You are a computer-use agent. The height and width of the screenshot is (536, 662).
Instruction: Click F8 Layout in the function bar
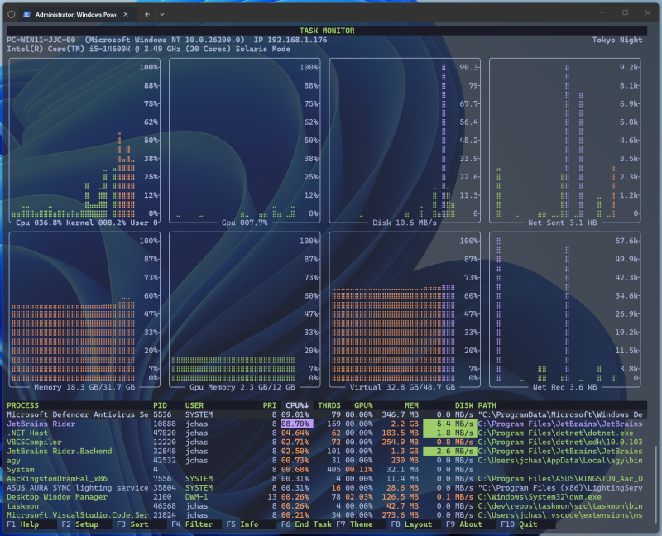pyautogui.click(x=411, y=524)
